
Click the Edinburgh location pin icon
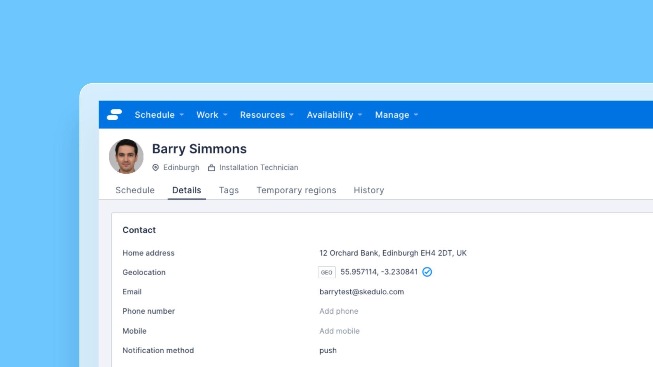tap(155, 168)
